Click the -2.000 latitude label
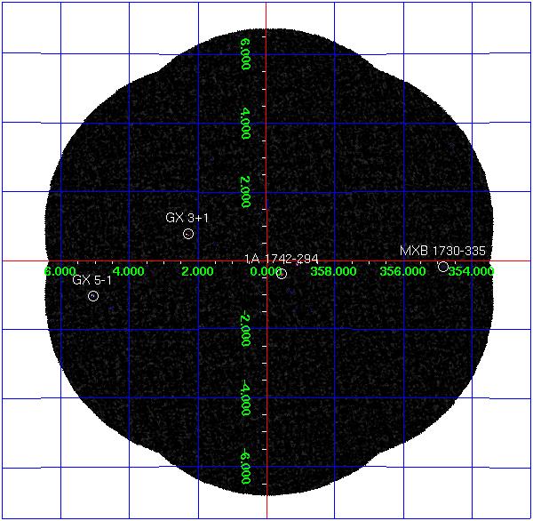533x521 pixels. [246, 330]
